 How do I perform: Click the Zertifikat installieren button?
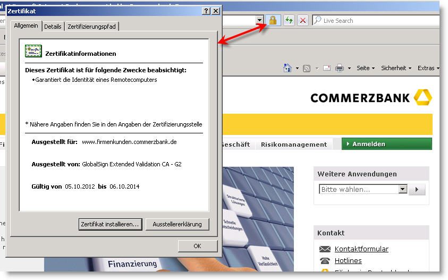[110, 224]
